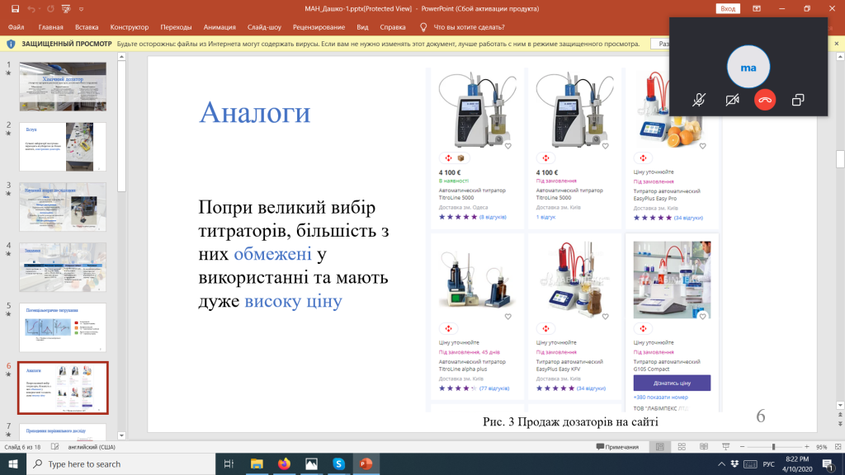Close the Protected View warning bar
The image size is (845, 475).
pyautogui.click(x=837, y=44)
